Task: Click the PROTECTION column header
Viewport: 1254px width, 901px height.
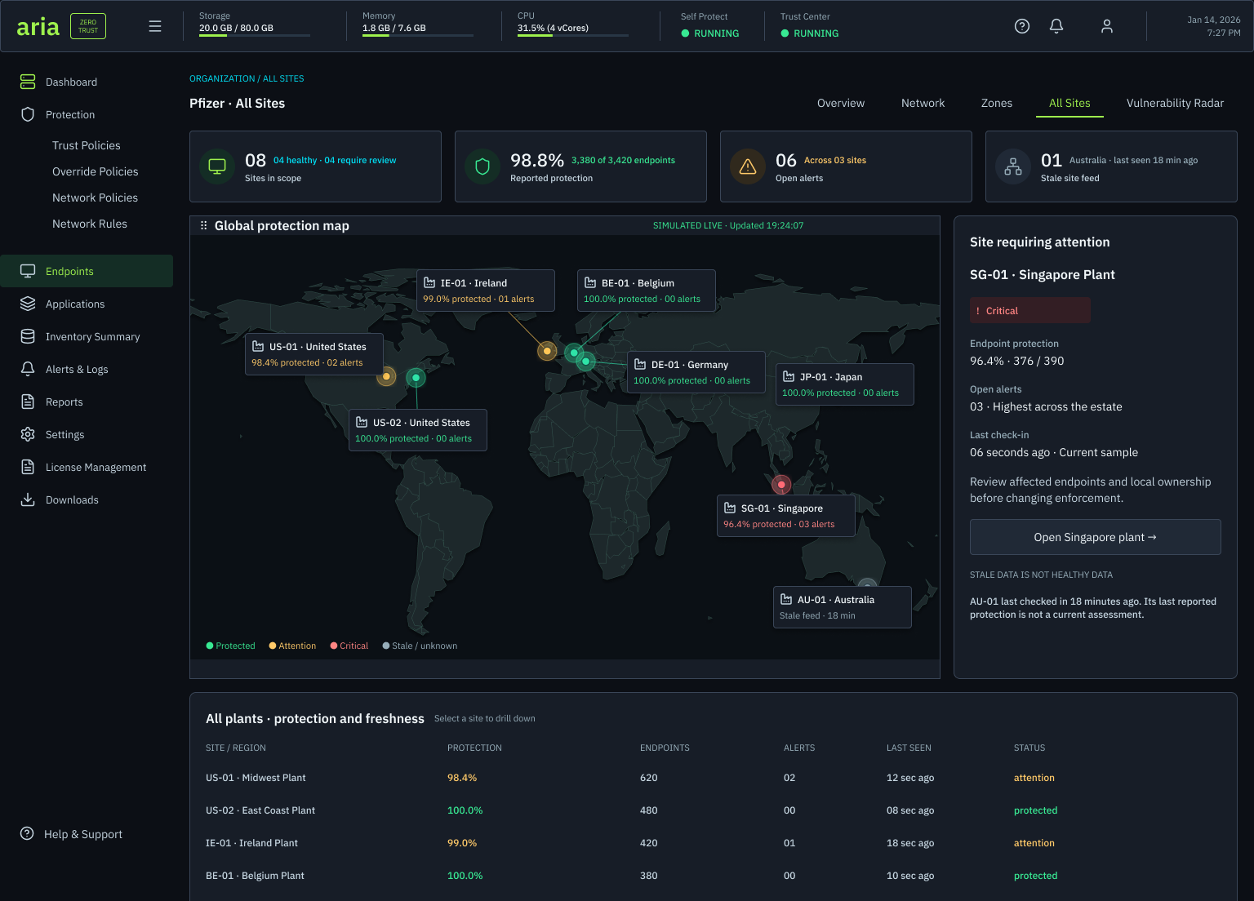Action: point(474,748)
